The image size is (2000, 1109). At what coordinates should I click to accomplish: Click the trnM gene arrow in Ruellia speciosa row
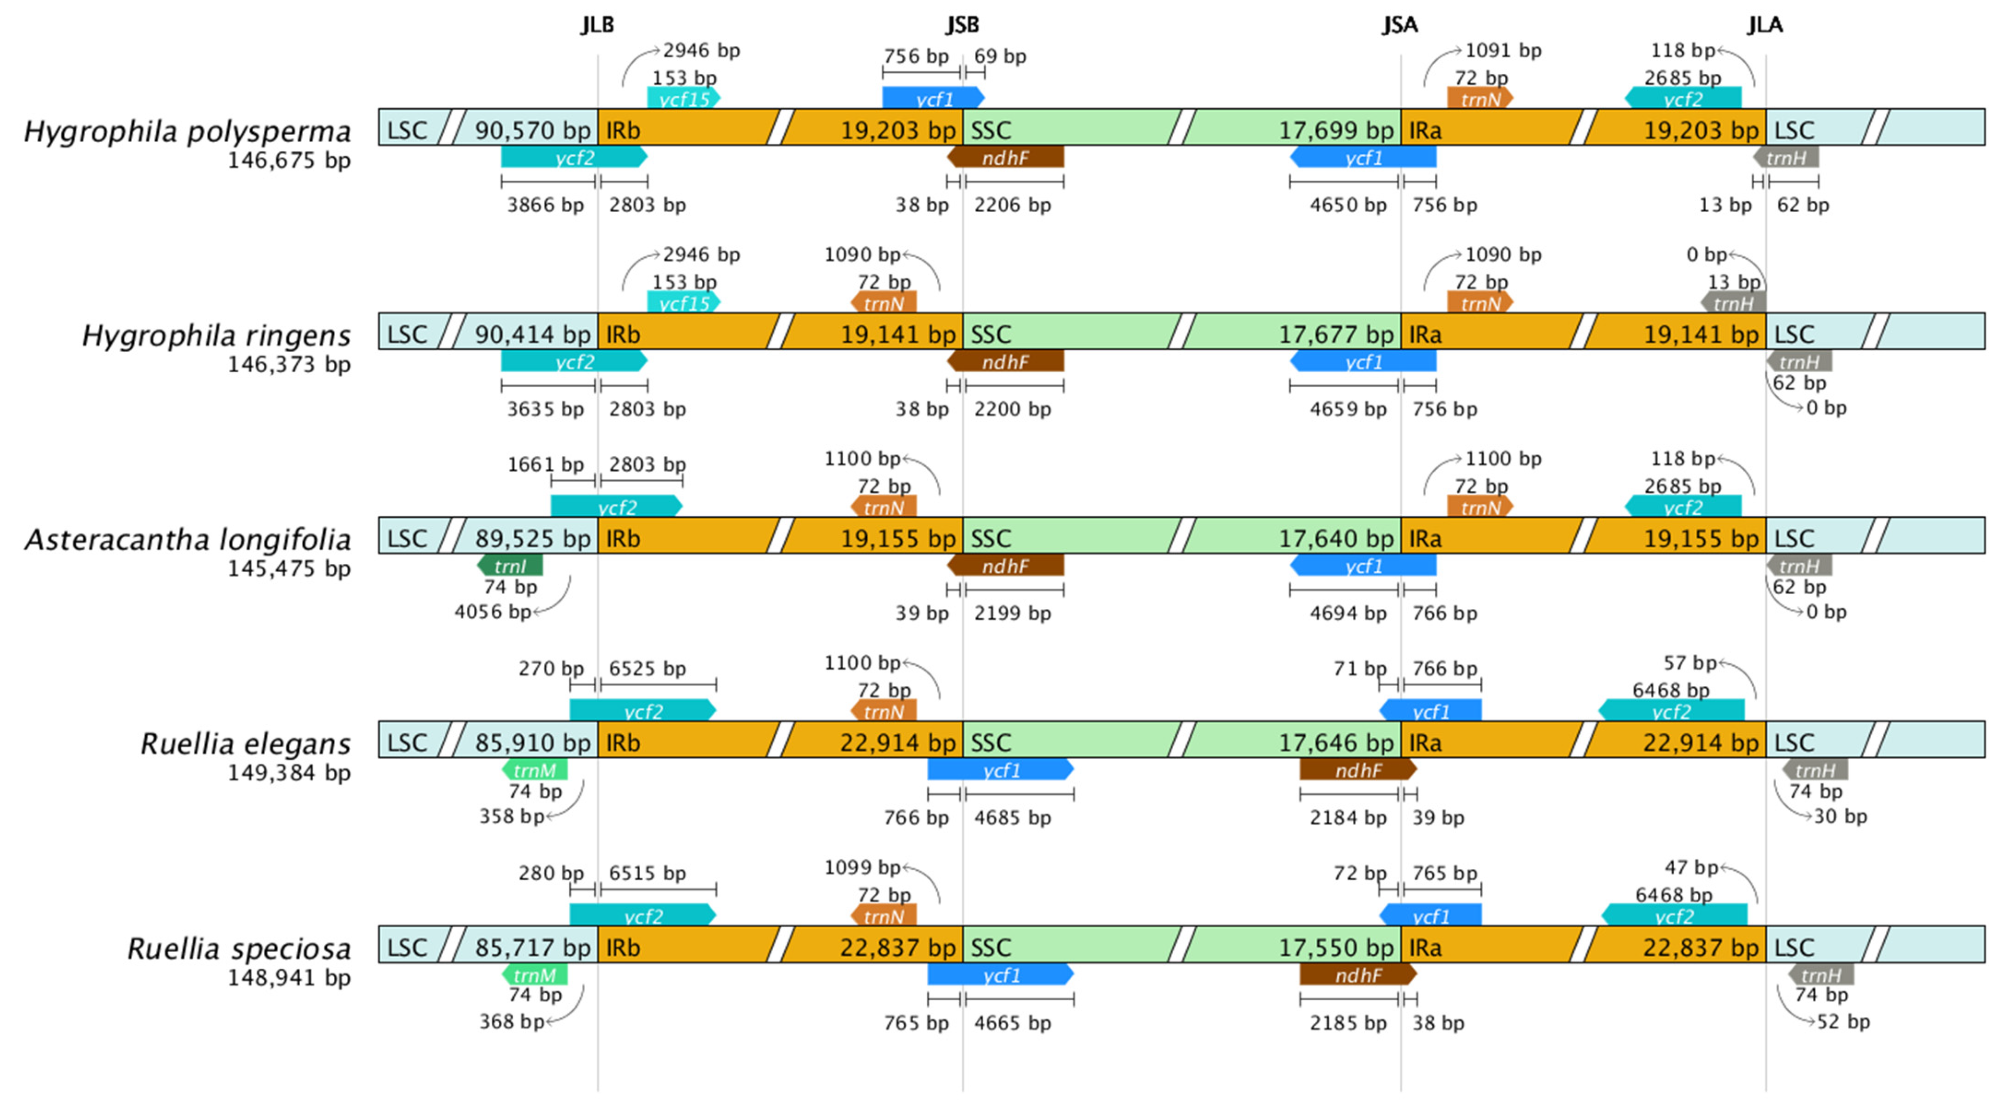coord(535,975)
